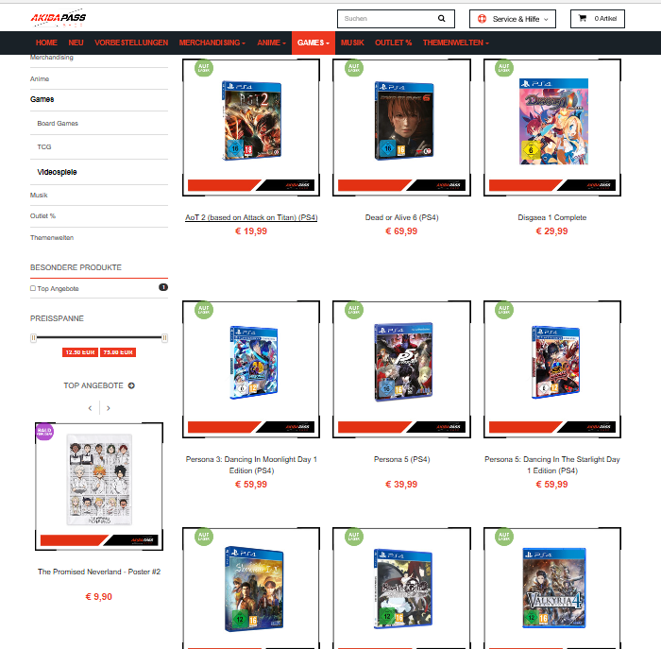Open the shopping cart icon
This screenshot has width=661, height=649.
pos(583,18)
